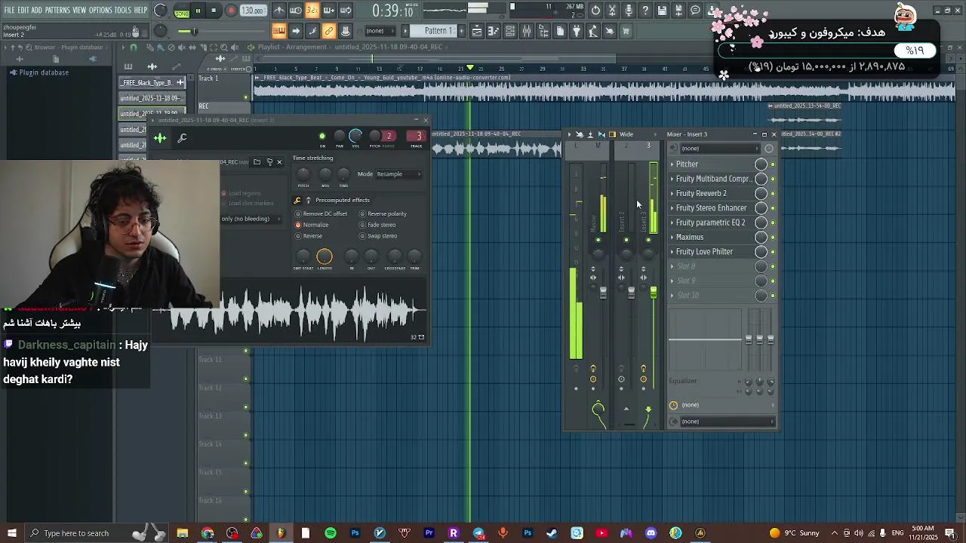Click the green sampler channel icon
Viewport: 966px width, 543px height.
[x=160, y=138]
